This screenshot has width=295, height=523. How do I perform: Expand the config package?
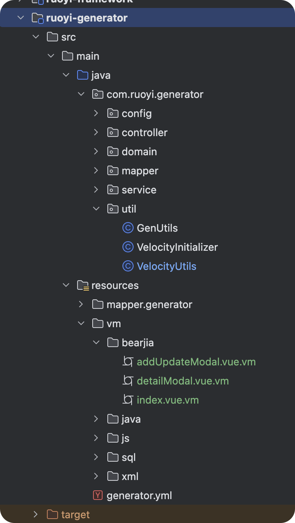click(96, 113)
